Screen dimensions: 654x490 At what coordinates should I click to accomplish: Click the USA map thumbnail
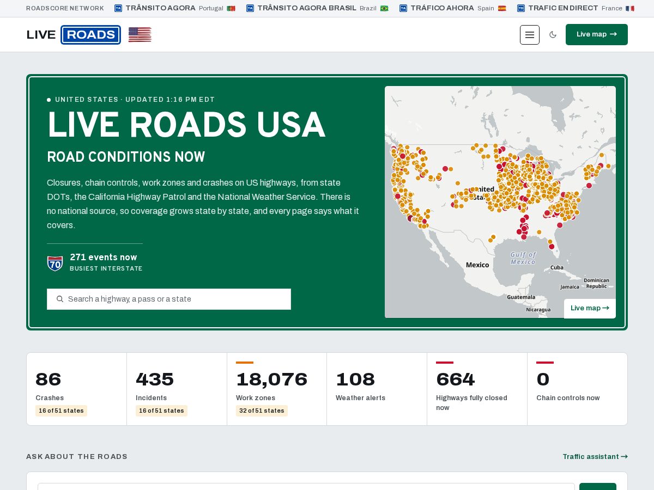pyautogui.click(x=500, y=202)
